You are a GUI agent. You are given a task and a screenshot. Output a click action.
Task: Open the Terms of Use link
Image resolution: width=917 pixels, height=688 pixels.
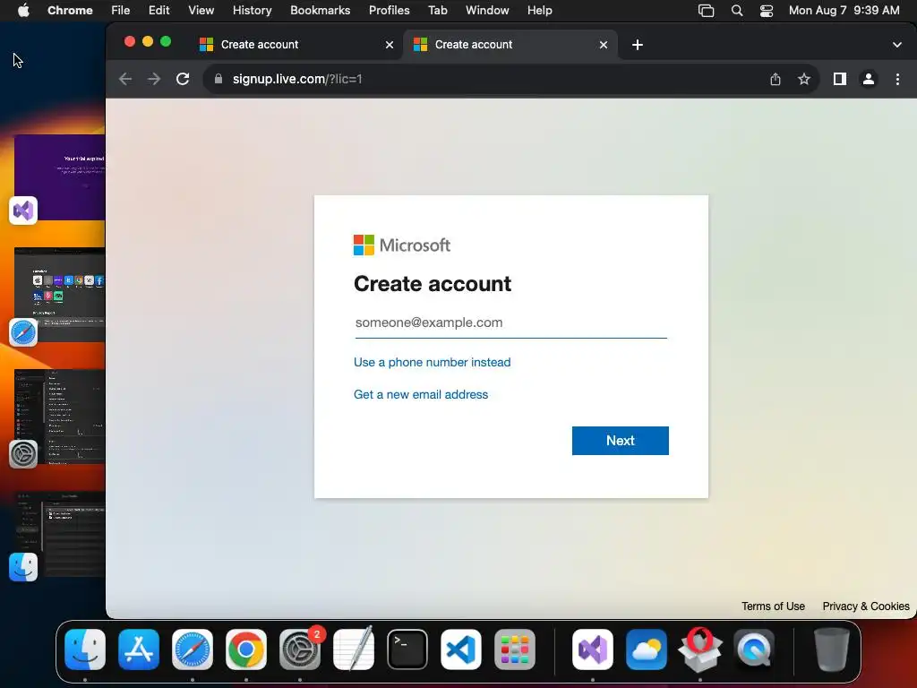(773, 606)
